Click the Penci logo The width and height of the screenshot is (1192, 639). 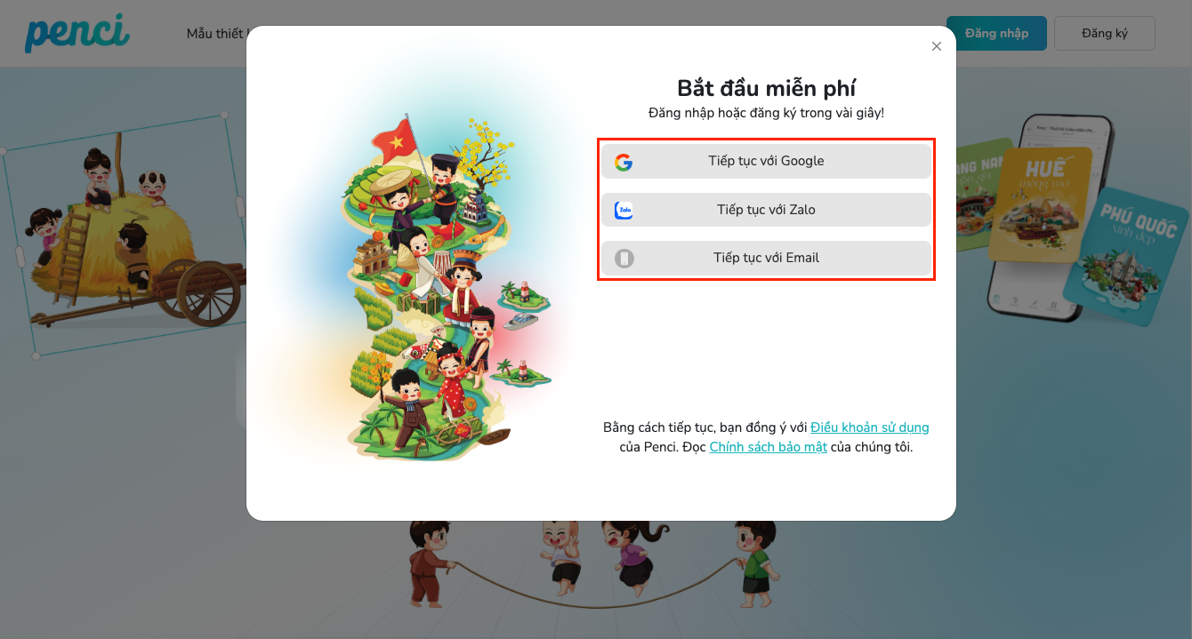point(77,32)
